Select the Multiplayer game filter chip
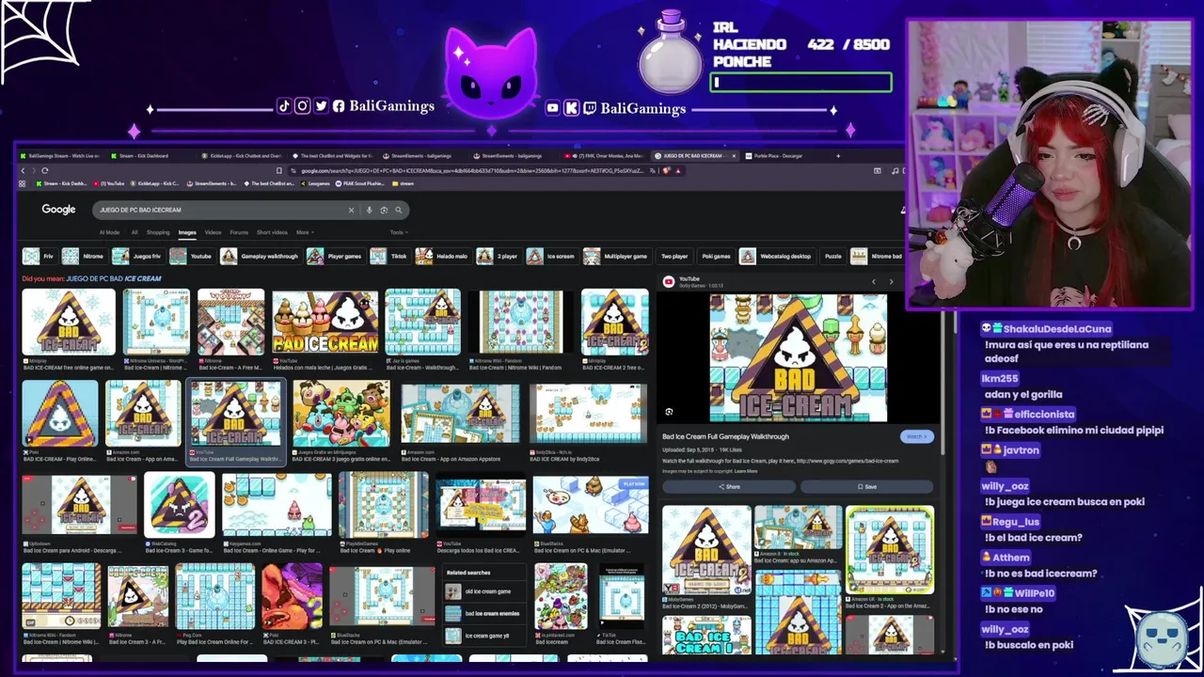This screenshot has height=677, width=1204. [x=617, y=256]
